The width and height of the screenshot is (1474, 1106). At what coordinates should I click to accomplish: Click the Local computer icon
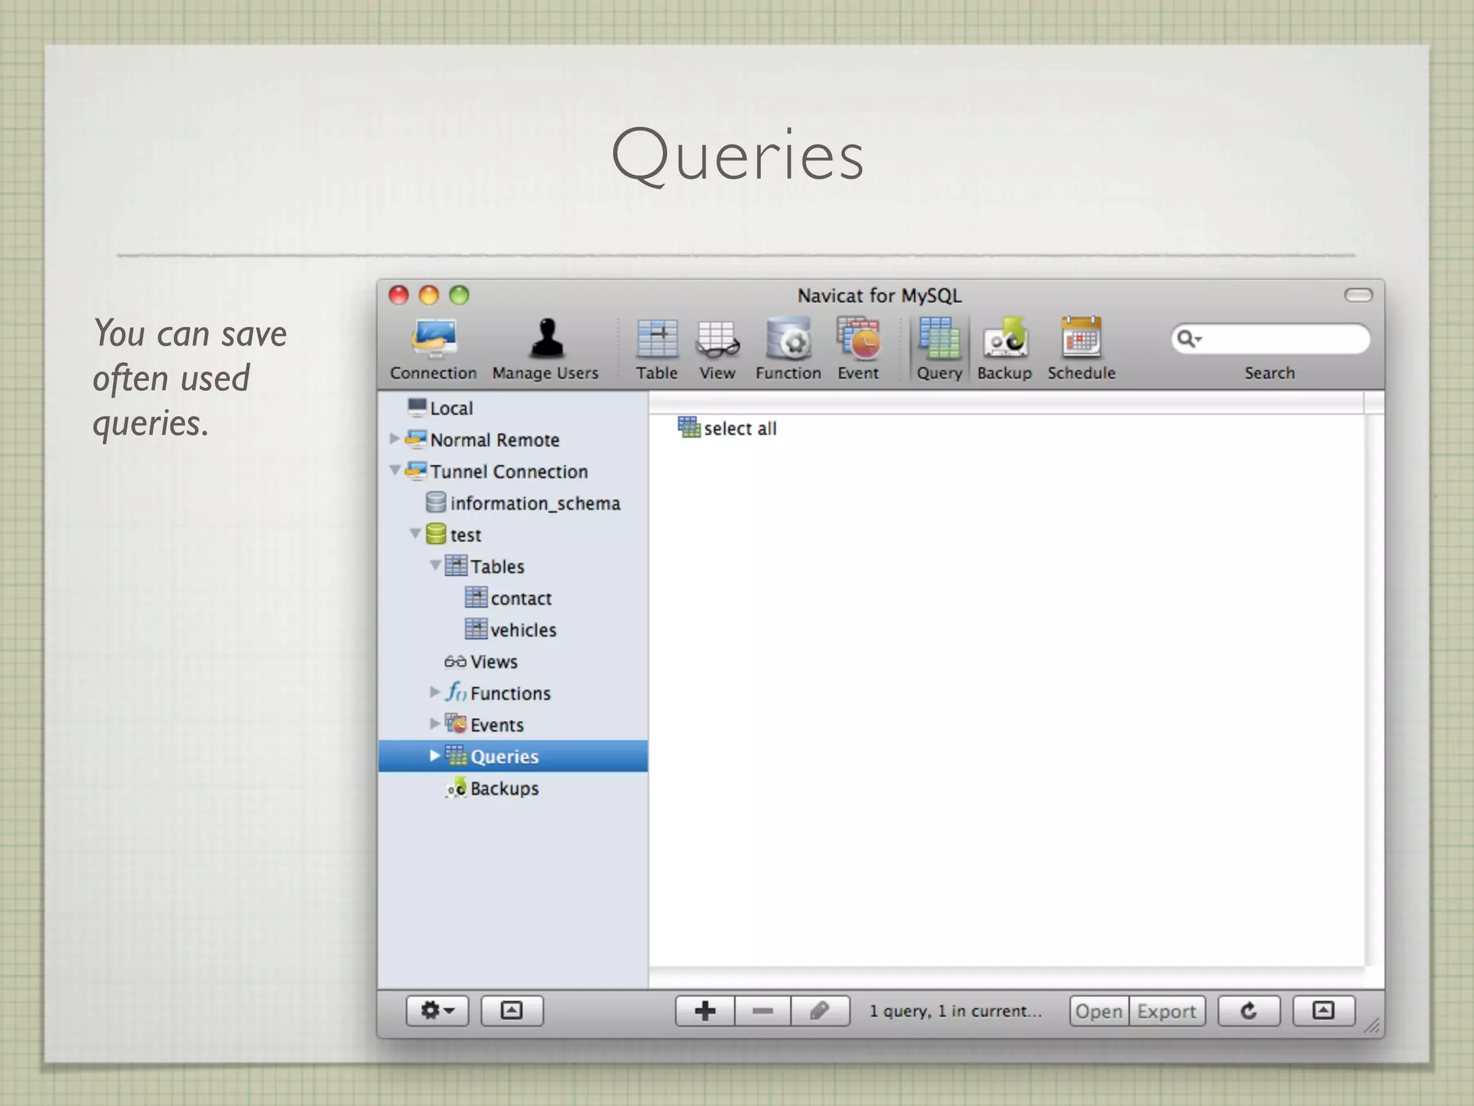click(x=417, y=407)
